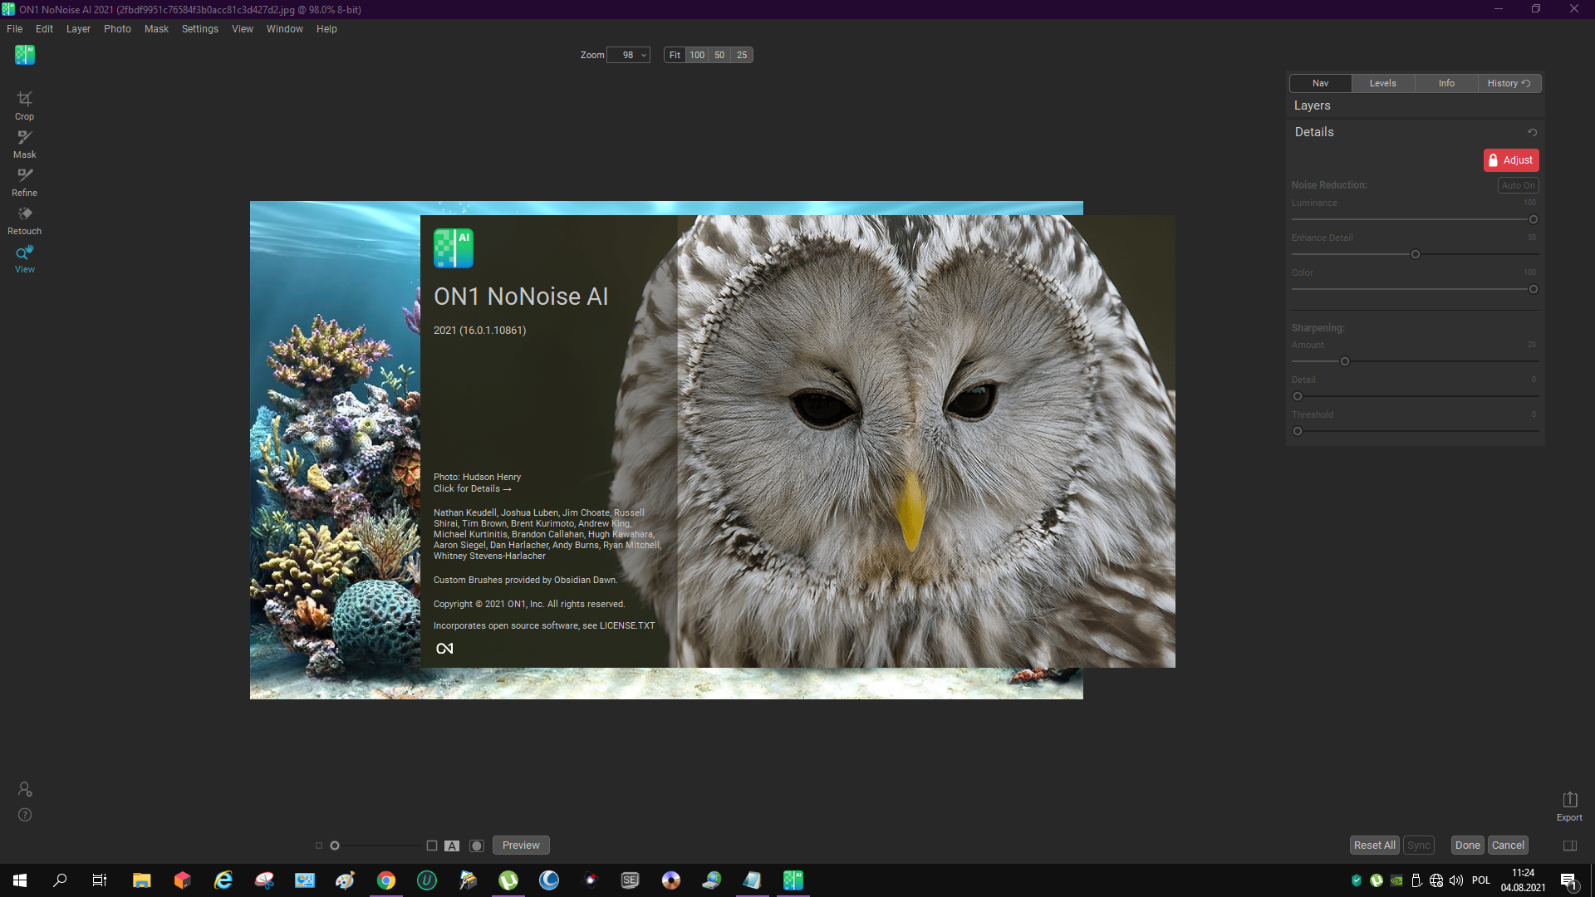Viewport: 1595px width, 897px height.
Task: Open the user account icon
Action: pyautogui.click(x=25, y=789)
